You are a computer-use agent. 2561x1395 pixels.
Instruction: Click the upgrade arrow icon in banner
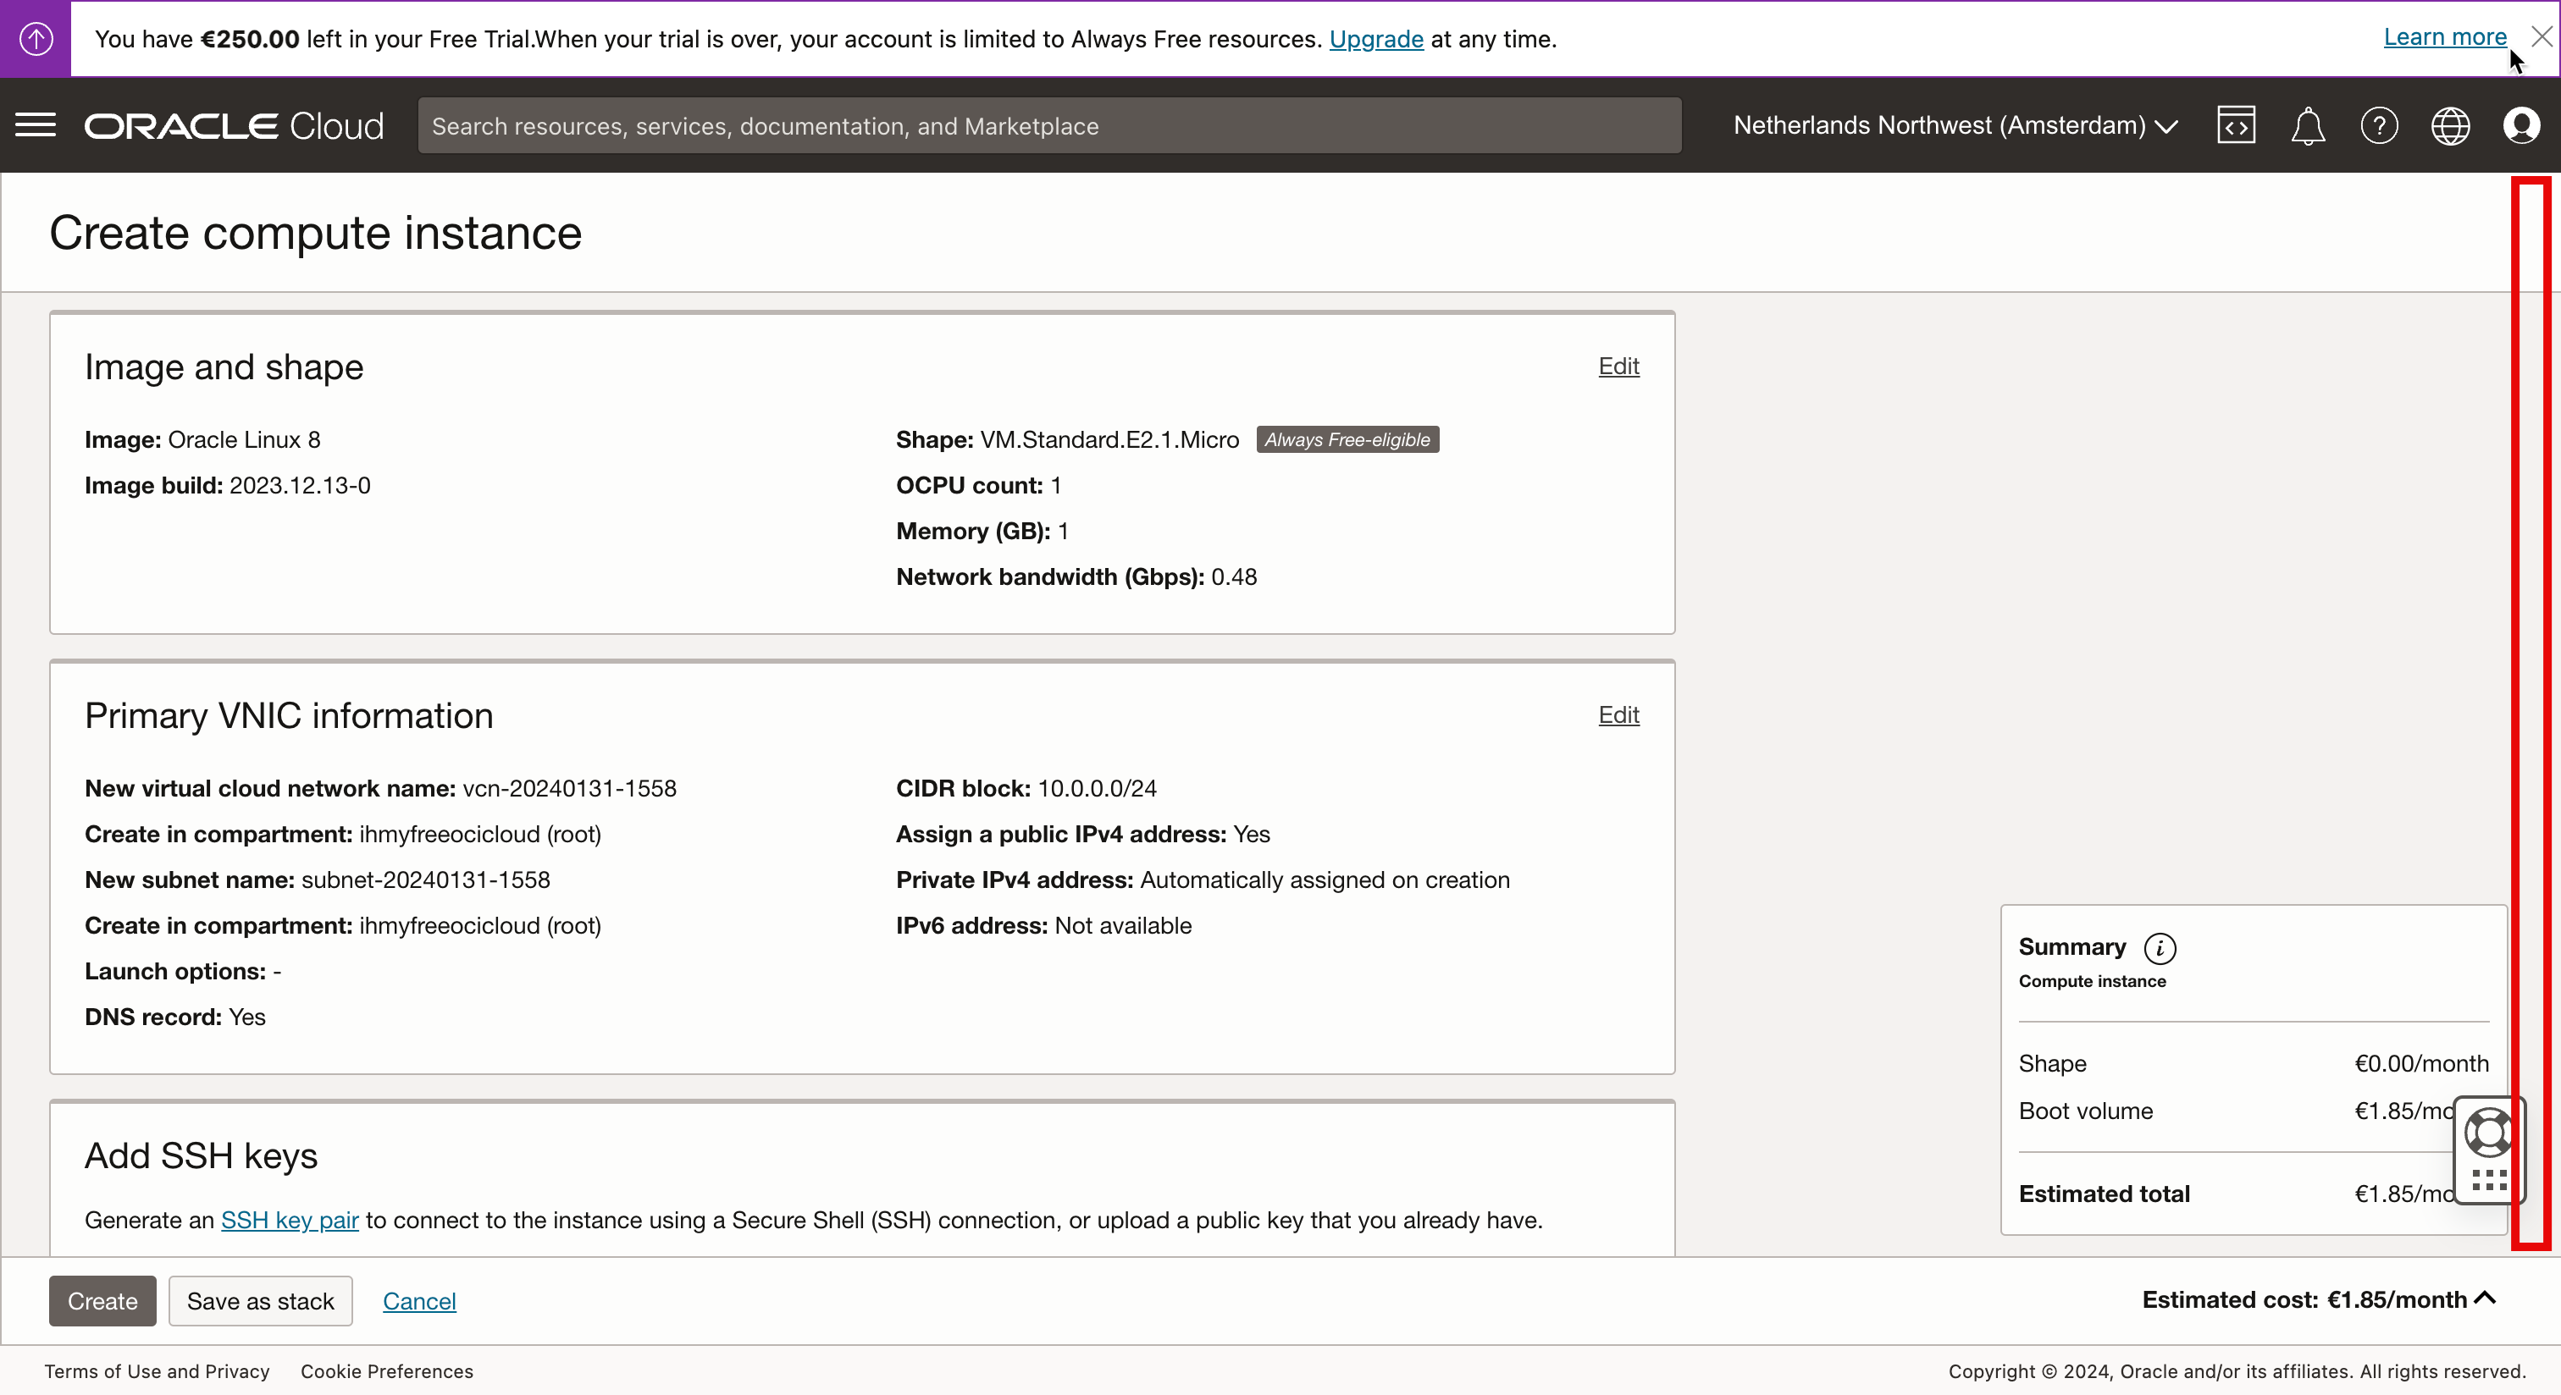pyautogui.click(x=36, y=39)
